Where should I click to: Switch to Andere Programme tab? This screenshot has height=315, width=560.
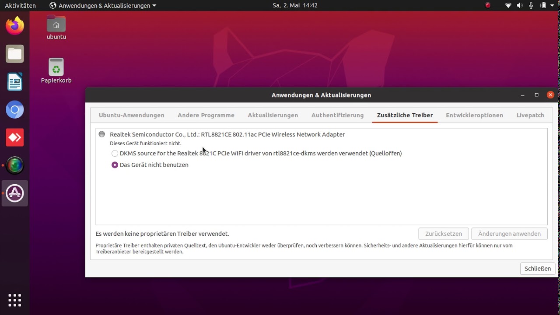coord(206,115)
